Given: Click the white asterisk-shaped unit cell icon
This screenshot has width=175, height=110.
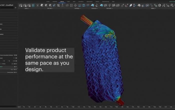Looking at the screenshot, I should [x=38, y=5].
